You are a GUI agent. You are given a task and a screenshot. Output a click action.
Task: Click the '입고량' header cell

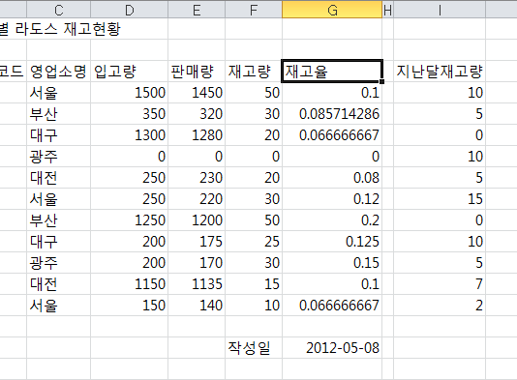pyautogui.click(x=130, y=72)
